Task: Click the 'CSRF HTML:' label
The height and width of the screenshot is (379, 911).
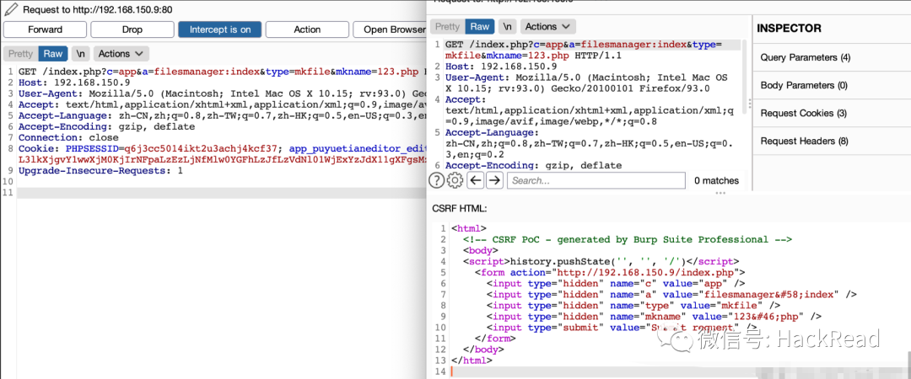Action: 460,208
